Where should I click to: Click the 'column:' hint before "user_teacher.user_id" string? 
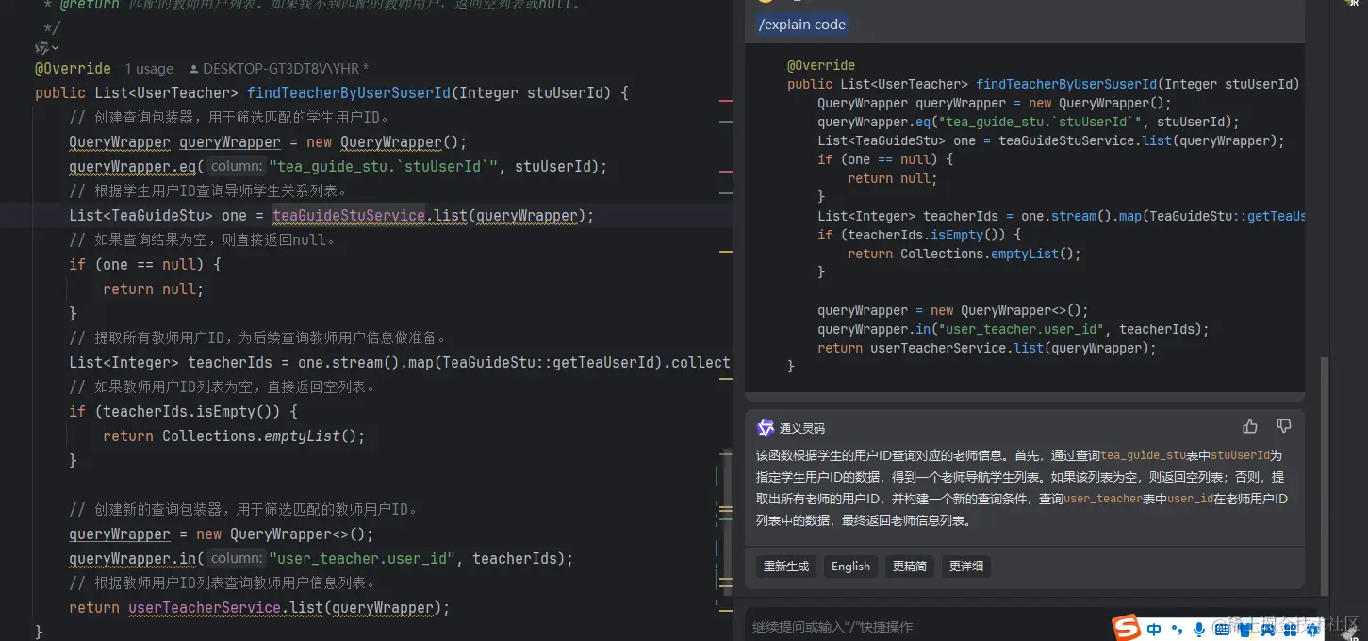pos(236,558)
